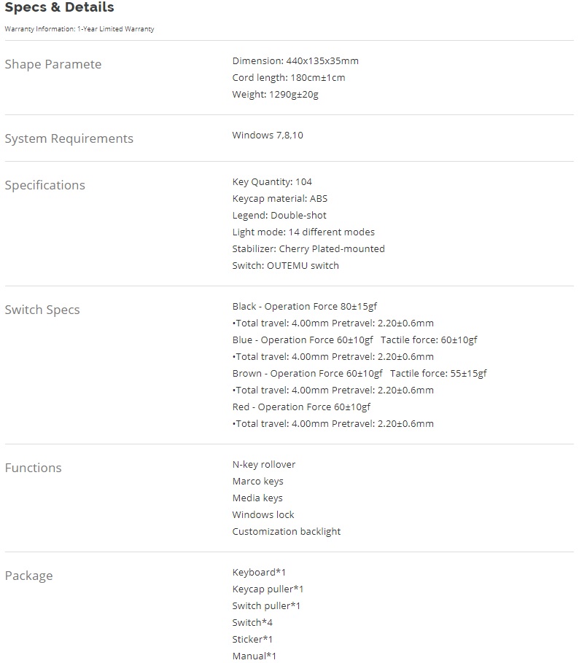Click the Windows 7,8,10 text
579x663 pixels.
(x=267, y=136)
